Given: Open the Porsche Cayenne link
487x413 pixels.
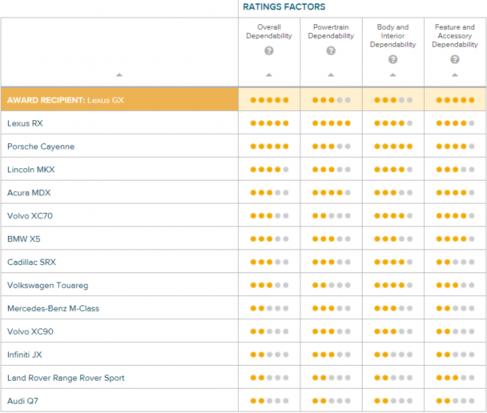Looking at the screenshot, I should click(x=41, y=147).
